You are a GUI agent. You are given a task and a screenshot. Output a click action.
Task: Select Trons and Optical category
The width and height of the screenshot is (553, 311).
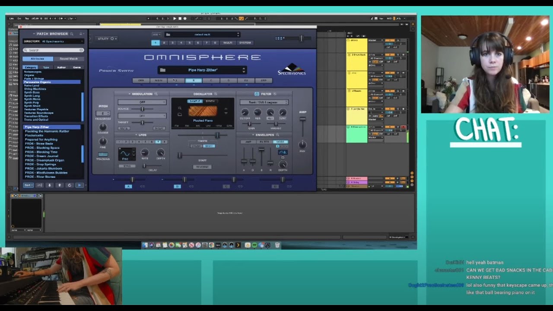coord(36,120)
